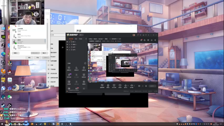The image size is (224, 126).
Task: Switch to the second scene tab
Action: tap(76, 39)
